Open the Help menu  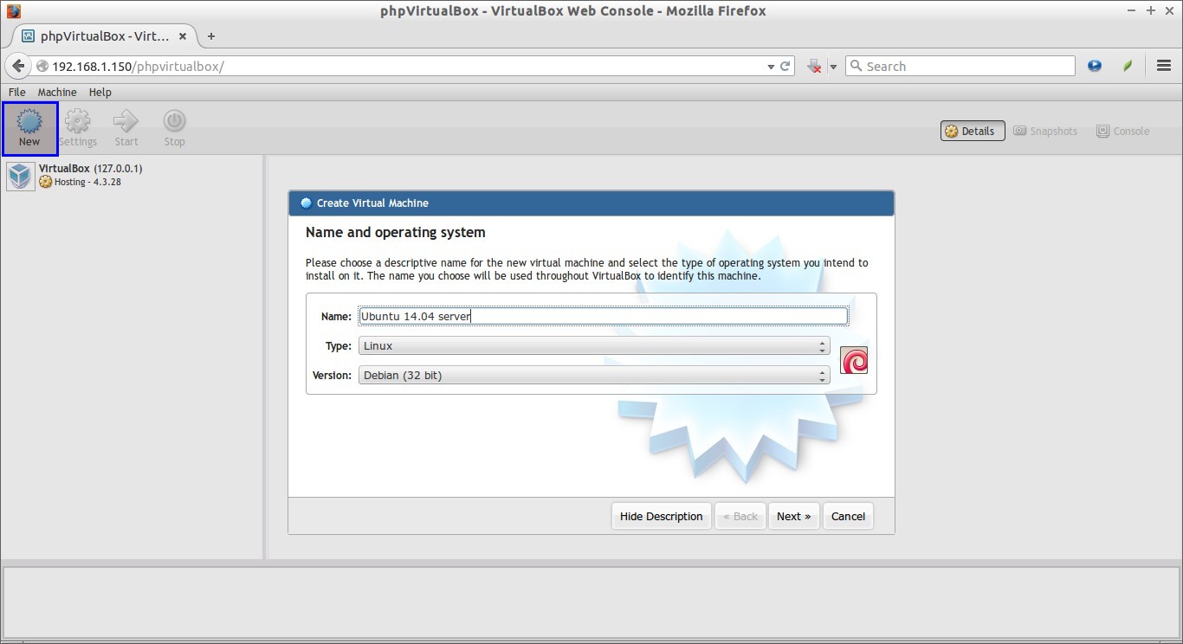coord(100,92)
